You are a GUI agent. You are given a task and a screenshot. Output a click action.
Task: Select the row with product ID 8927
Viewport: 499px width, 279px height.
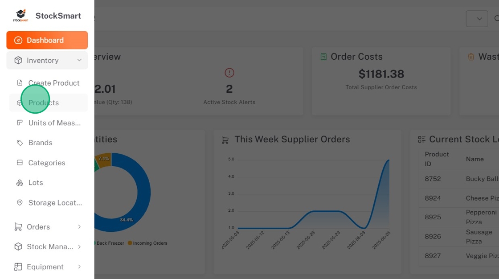point(459,256)
